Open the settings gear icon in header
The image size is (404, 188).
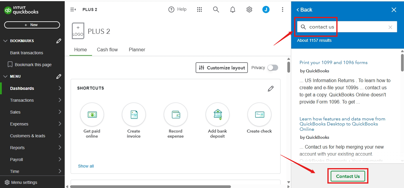[x=249, y=9]
